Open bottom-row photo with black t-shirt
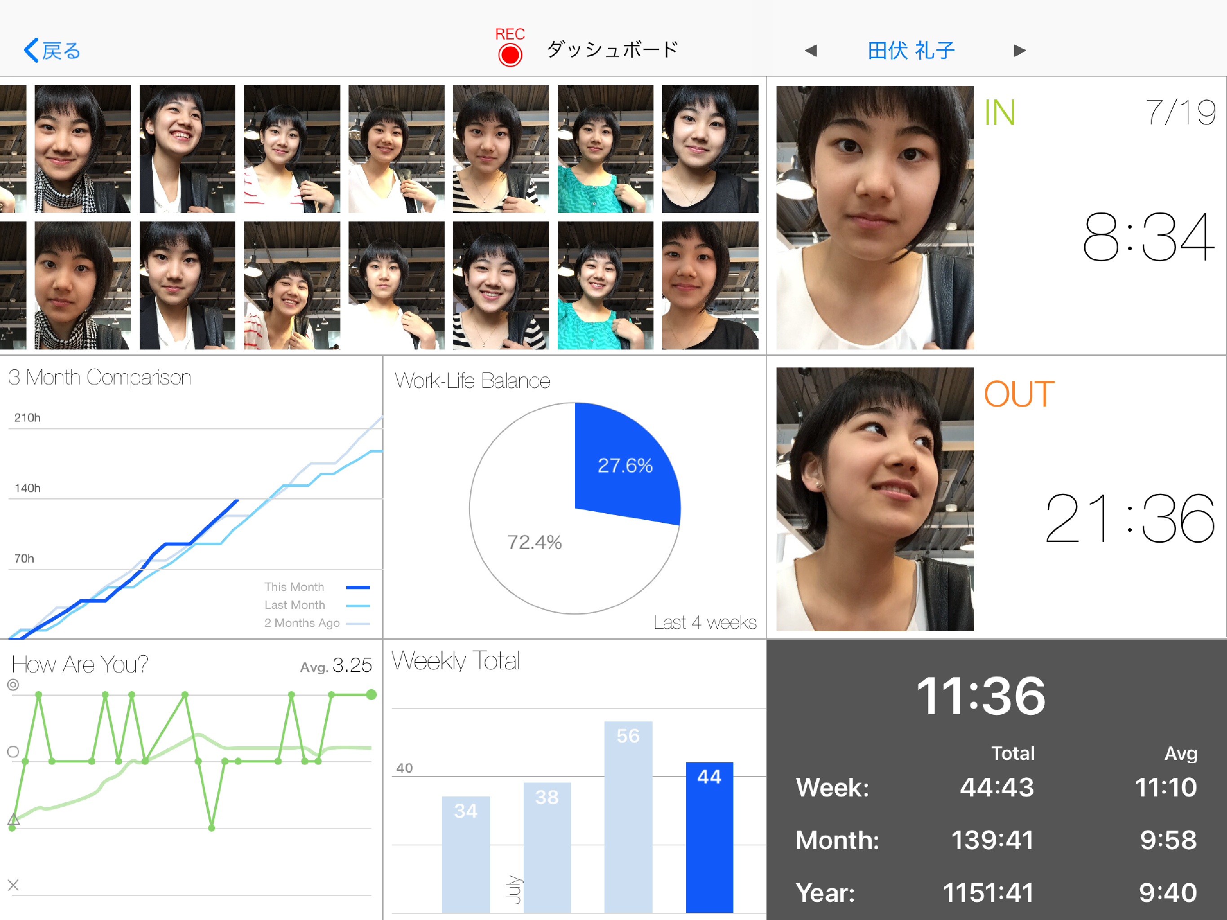 [710, 285]
